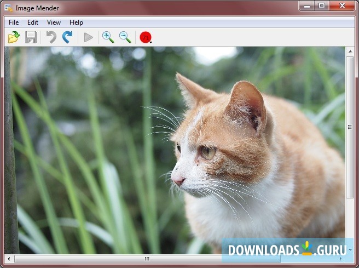This screenshot has height=268, width=359.
Task: Open the File menu
Action: (14, 22)
